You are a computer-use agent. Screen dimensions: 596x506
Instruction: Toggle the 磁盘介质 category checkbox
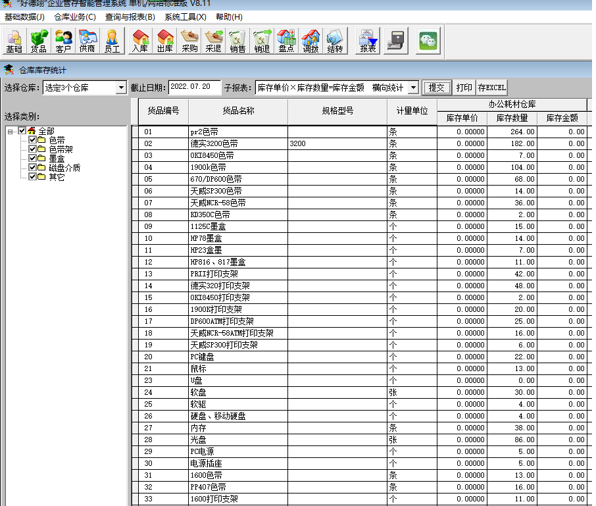[32, 167]
